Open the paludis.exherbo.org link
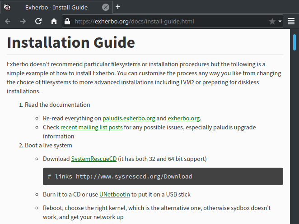This screenshot has height=224, width=299. click(x=129, y=118)
